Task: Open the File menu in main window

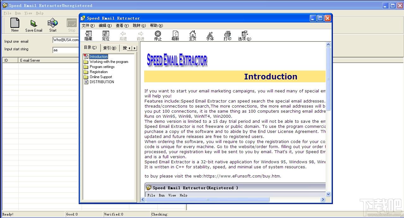Action: pyautogui.click(x=7, y=13)
